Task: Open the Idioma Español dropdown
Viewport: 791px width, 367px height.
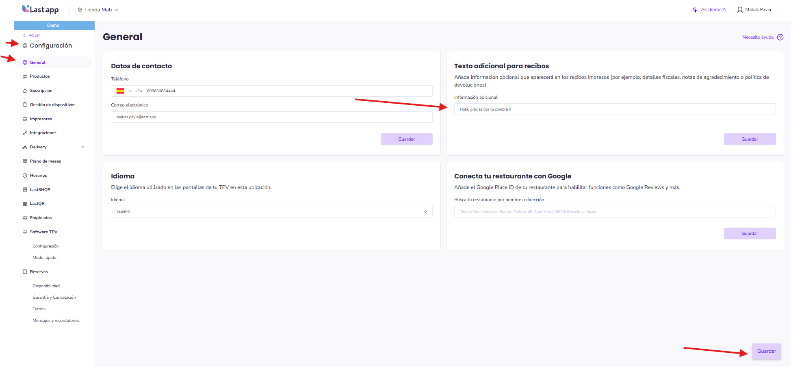Action: [271, 211]
